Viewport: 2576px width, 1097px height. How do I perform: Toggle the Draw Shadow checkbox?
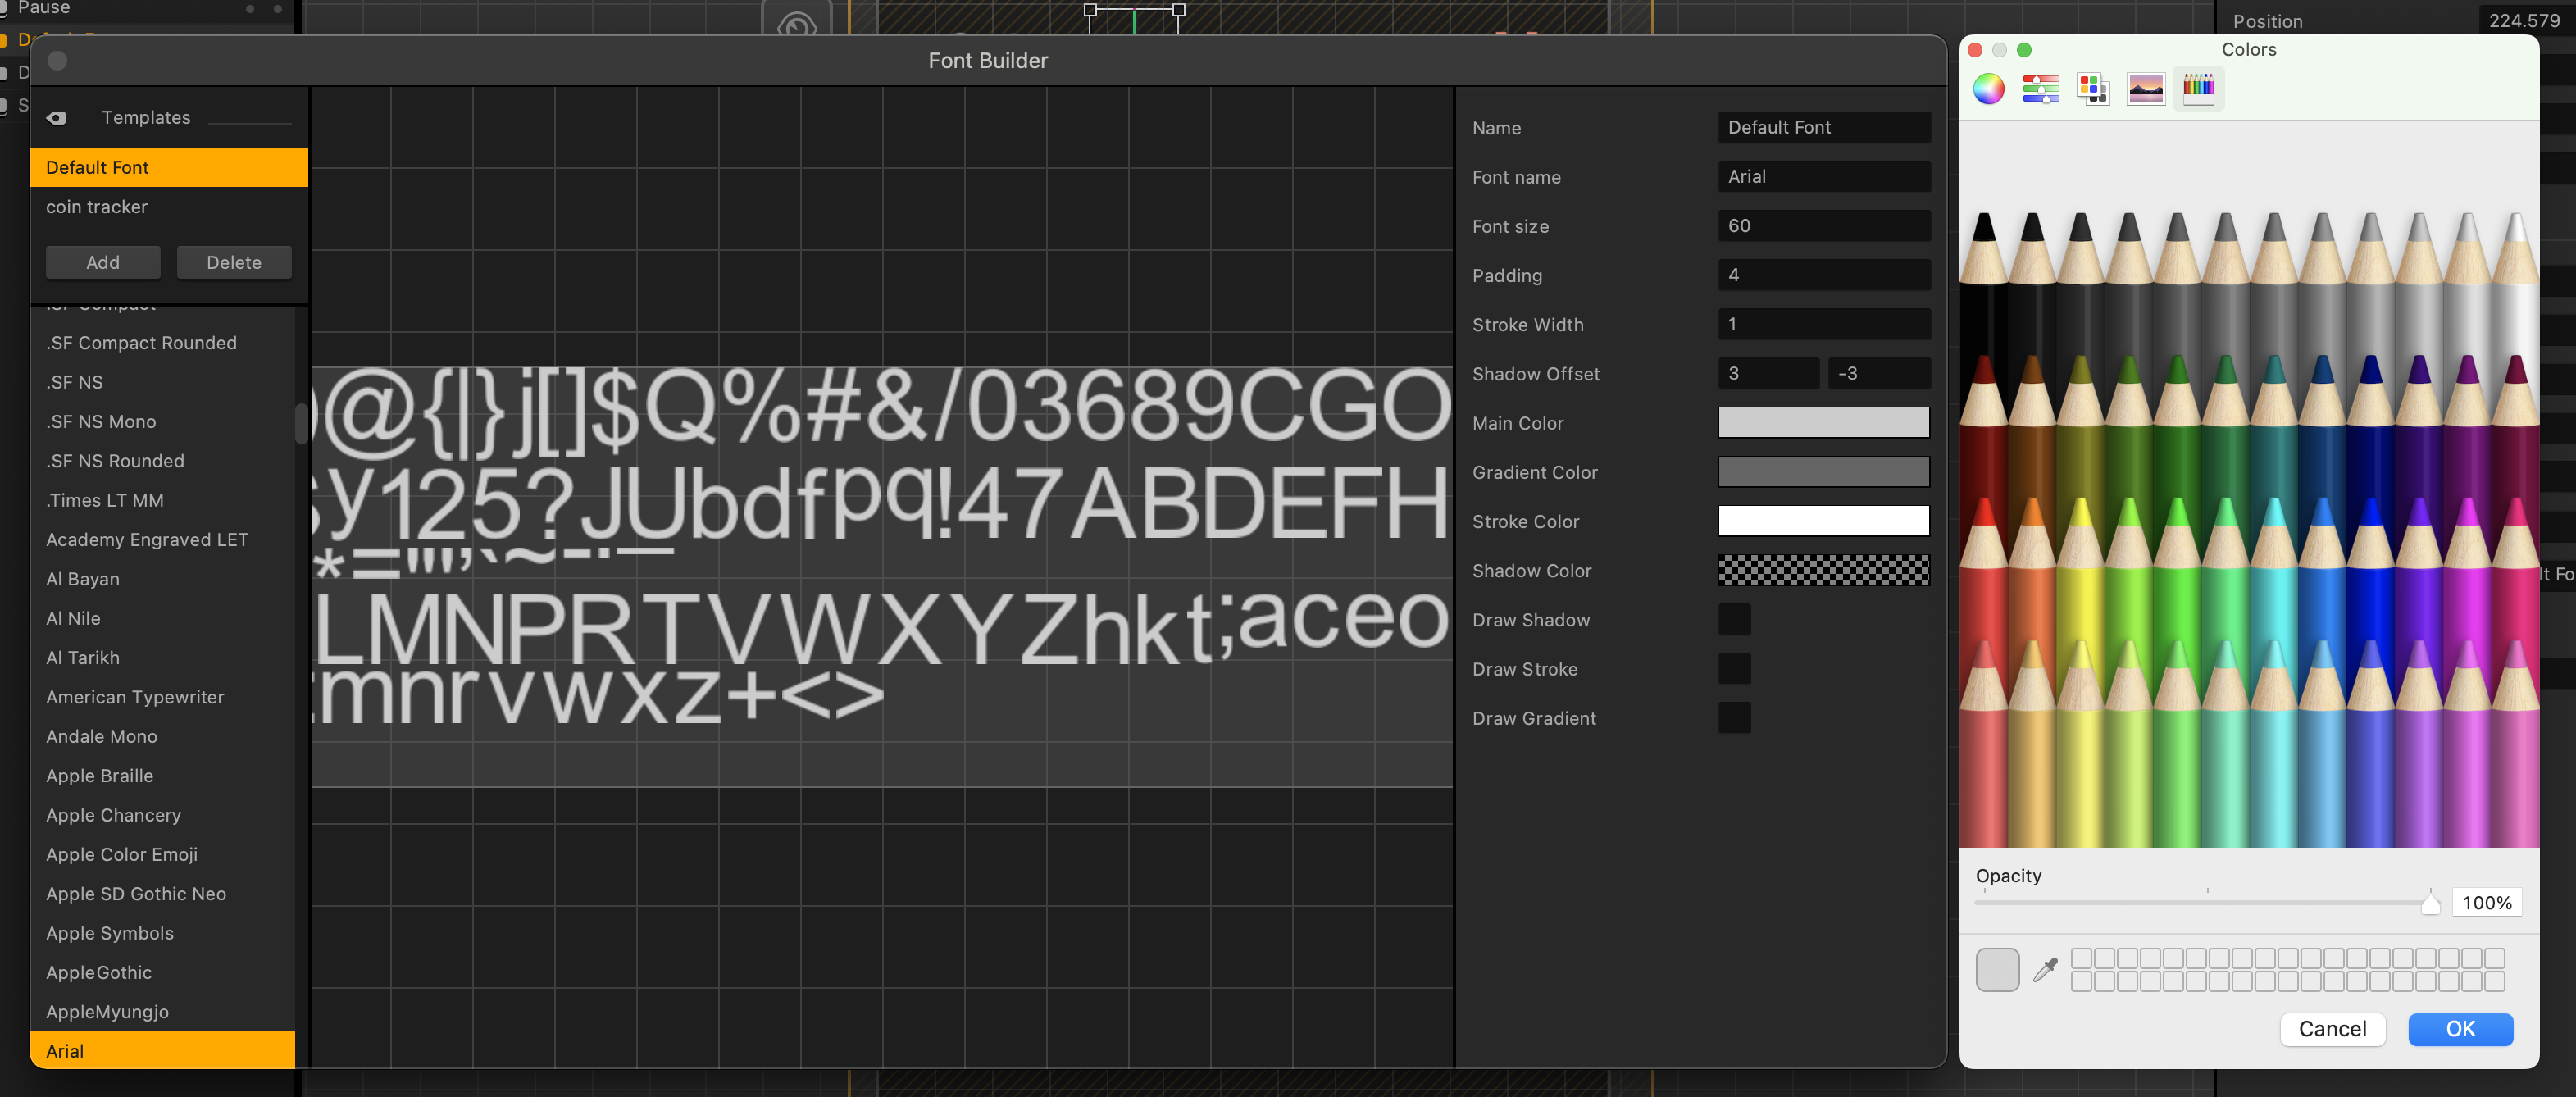pos(1734,619)
